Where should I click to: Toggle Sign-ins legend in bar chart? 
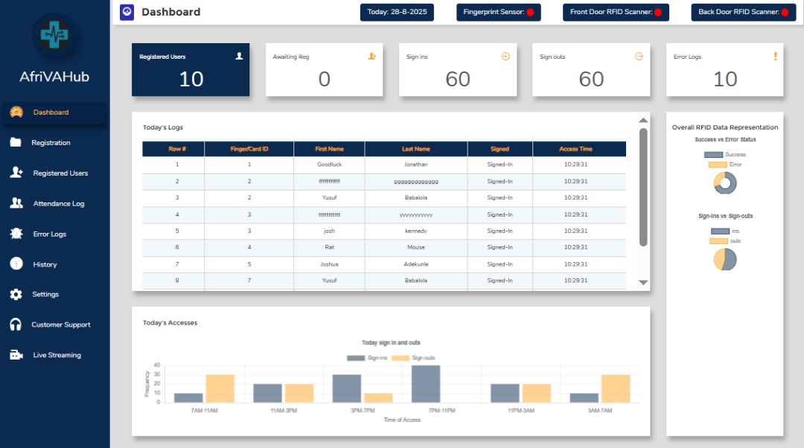[368, 358]
